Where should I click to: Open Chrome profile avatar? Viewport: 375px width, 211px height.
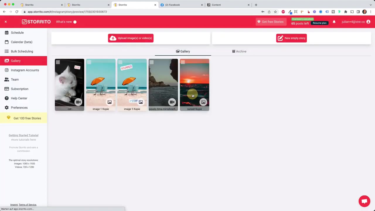[x=364, y=12]
